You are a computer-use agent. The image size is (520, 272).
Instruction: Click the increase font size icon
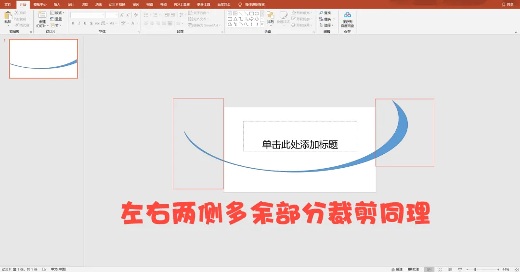tap(122, 15)
